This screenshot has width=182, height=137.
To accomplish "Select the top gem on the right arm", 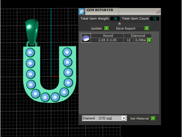I will 67,52.
